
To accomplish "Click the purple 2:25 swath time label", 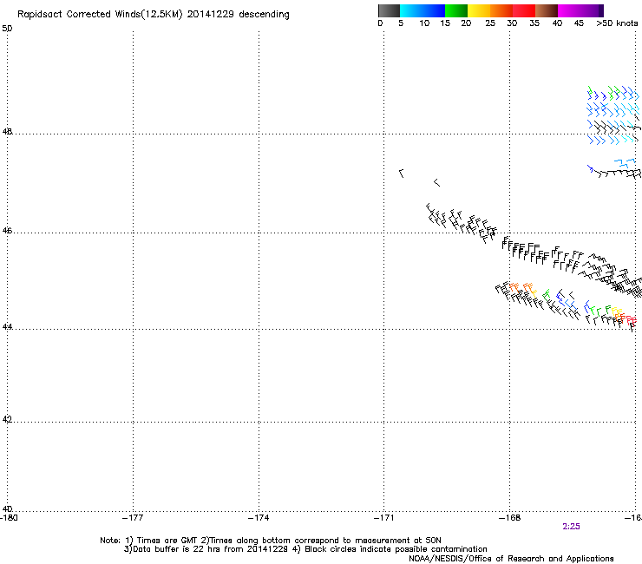I will click(x=571, y=527).
